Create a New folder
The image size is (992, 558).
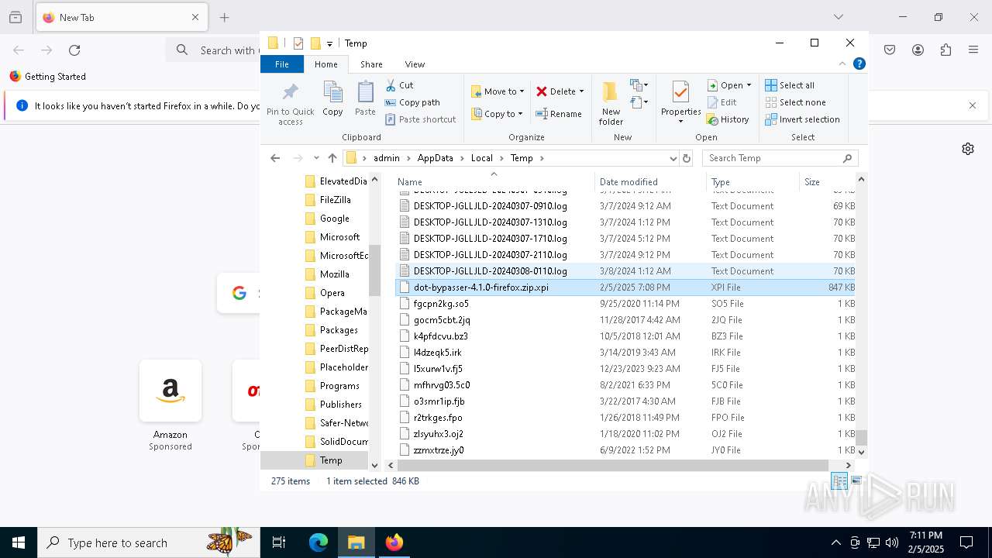611,103
